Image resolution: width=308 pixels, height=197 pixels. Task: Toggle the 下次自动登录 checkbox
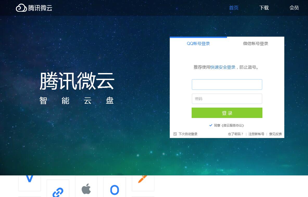pos(175,134)
